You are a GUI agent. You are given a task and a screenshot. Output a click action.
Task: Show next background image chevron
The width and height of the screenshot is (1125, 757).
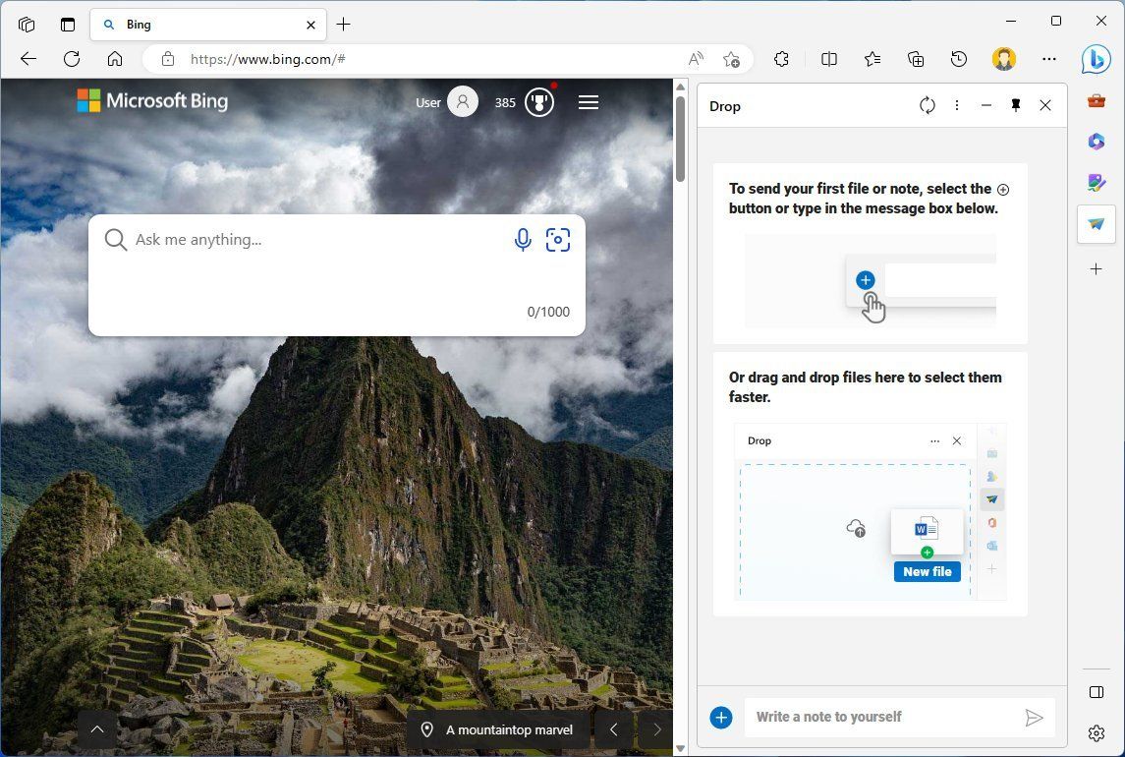(656, 728)
